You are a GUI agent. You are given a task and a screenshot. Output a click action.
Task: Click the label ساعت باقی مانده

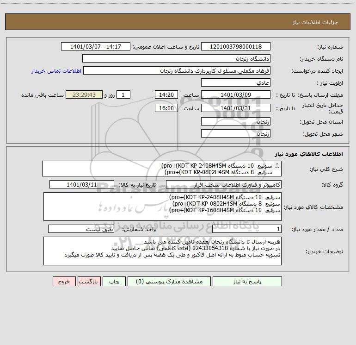click(43, 95)
